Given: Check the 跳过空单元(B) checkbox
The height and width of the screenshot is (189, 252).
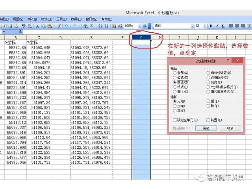Looking at the screenshot, I should point(185,120).
